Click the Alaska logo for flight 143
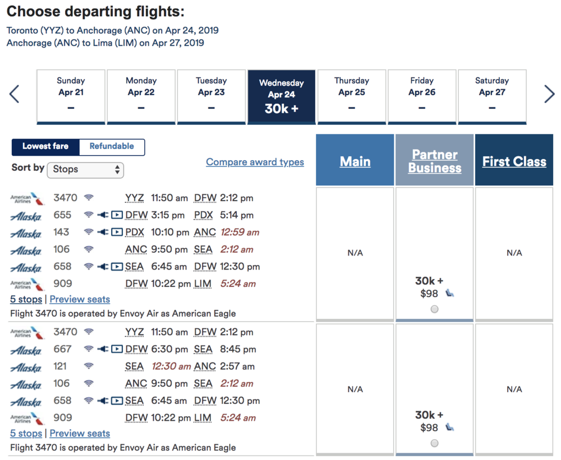The image size is (561, 460). [x=26, y=233]
